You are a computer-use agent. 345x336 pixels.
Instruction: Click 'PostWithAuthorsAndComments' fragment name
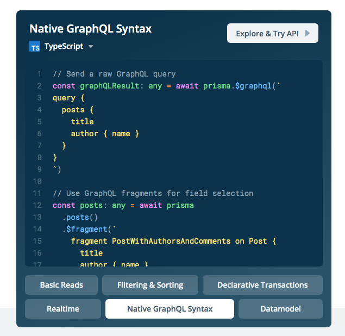click(x=171, y=241)
